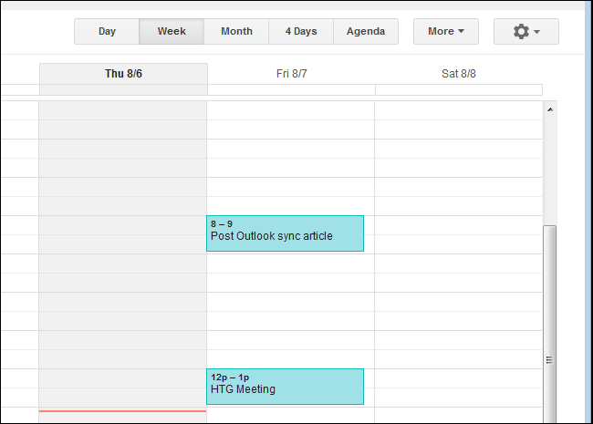Image resolution: width=593 pixels, height=424 pixels.
Task: Open the settings gear menu
Action: [x=526, y=32]
